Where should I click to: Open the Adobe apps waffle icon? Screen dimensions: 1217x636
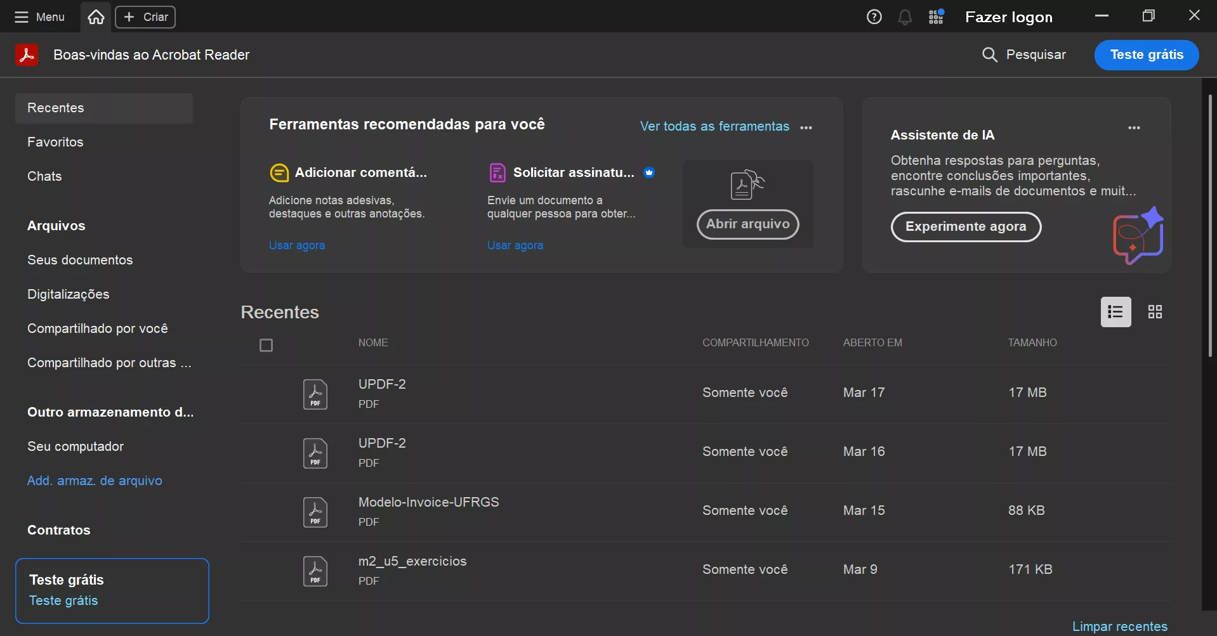tap(936, 17)
